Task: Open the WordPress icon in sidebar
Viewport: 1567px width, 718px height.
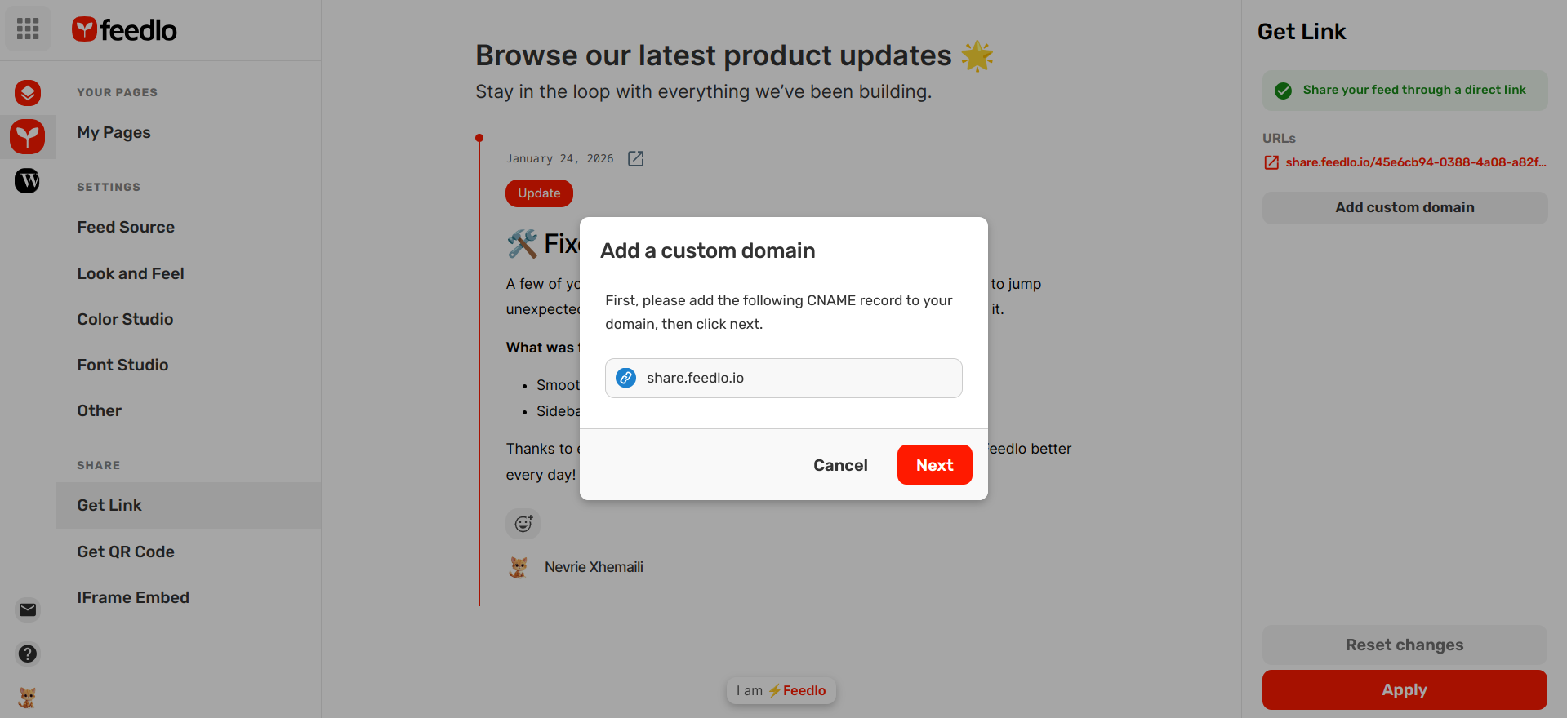Action: tap(28, 180)
